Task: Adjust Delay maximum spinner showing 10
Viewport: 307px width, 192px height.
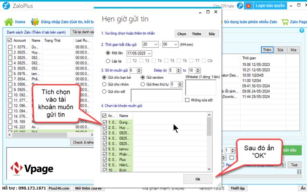Action: tap(198, 71)
